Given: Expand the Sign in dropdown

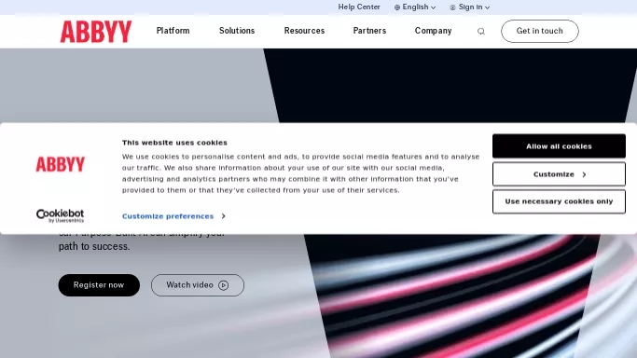Looking at the screenshot, I should tap(470, 7).
